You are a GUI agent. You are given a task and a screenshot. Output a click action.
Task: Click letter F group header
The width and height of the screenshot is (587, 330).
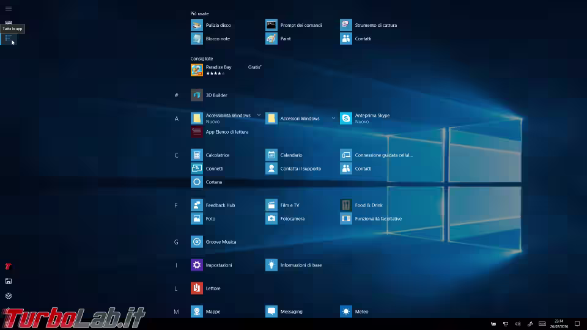point(176,205)
